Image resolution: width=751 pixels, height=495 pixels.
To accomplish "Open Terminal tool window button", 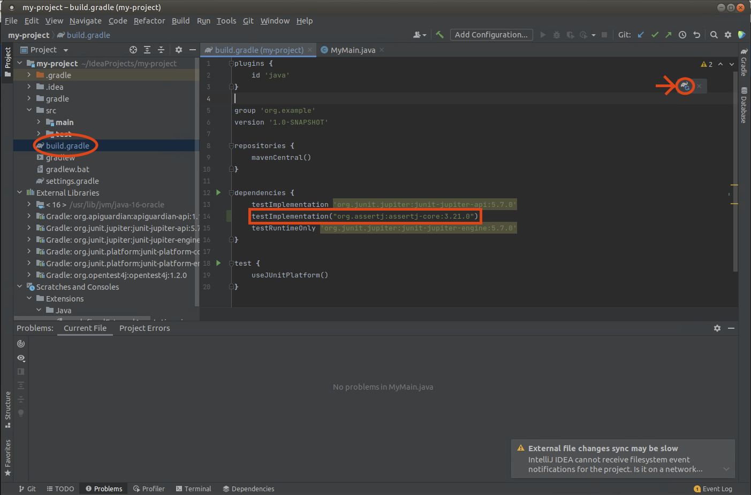I will click(194, 489).
